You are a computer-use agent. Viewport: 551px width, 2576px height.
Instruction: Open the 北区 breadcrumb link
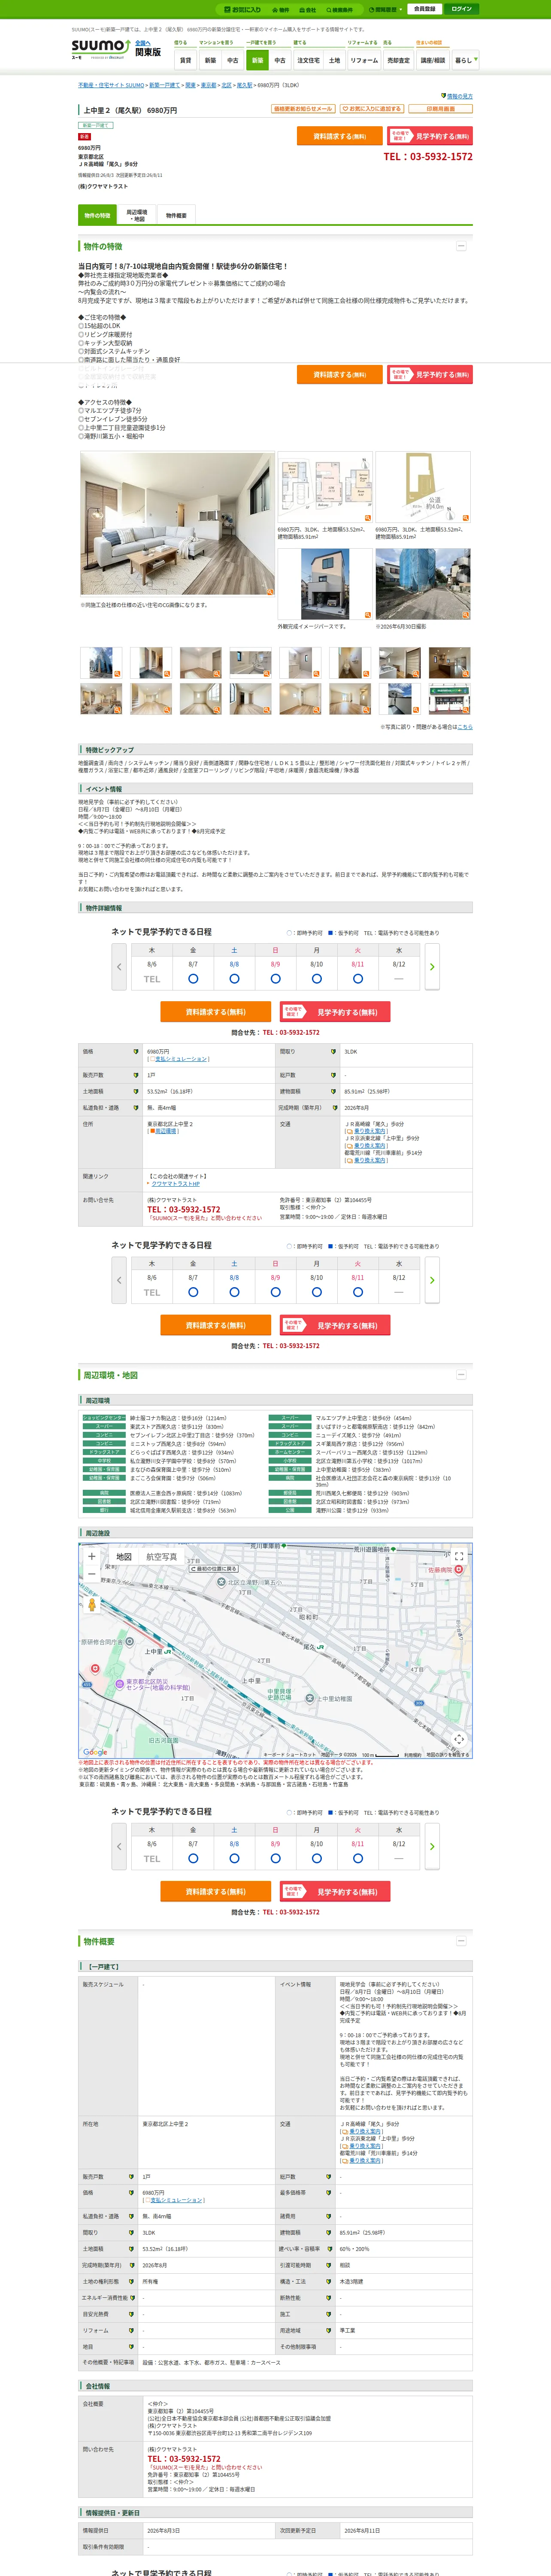click(x=226, y=86)
